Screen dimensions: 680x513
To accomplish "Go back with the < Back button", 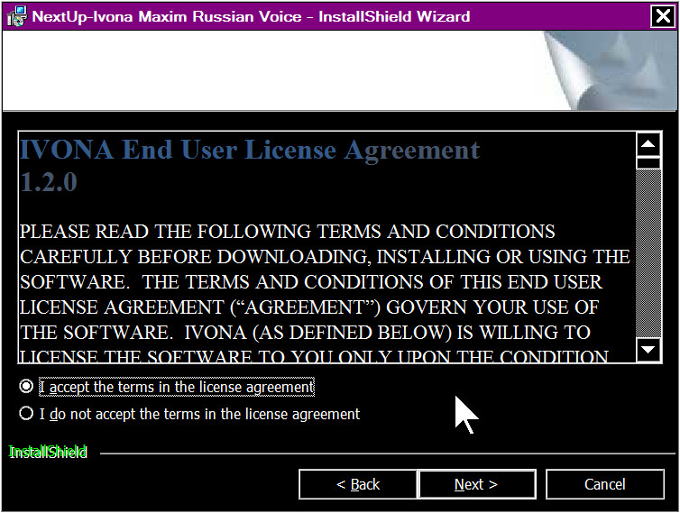I will [x=358, y=484].
